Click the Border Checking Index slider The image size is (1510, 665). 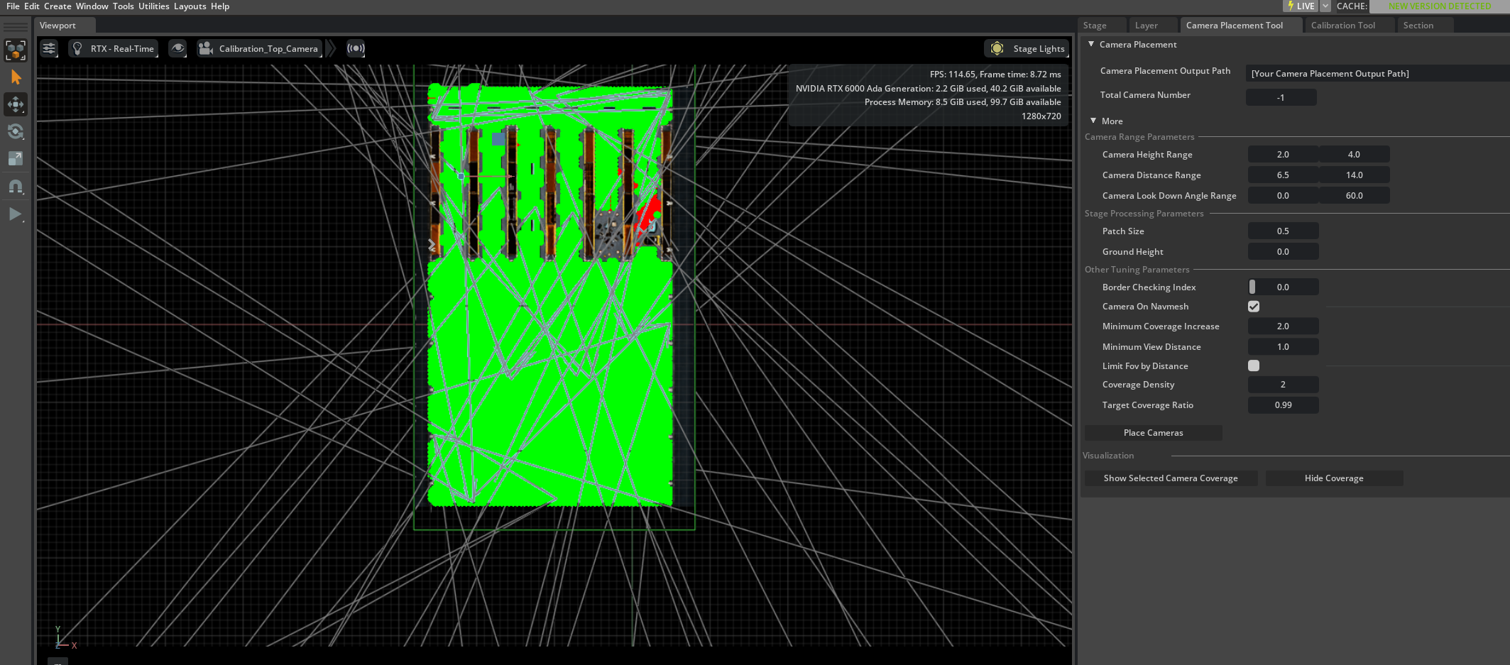(x=1282, y=287)
